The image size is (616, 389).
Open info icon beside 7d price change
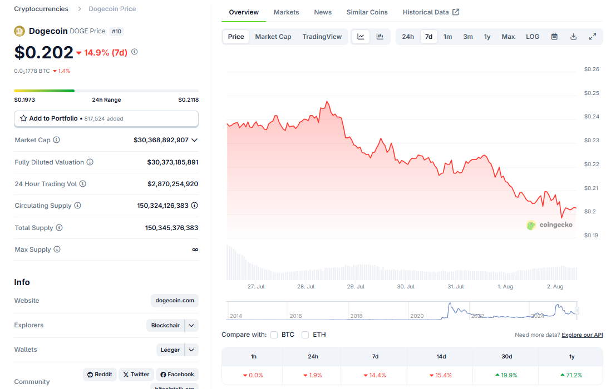click(x=134, y=52)
